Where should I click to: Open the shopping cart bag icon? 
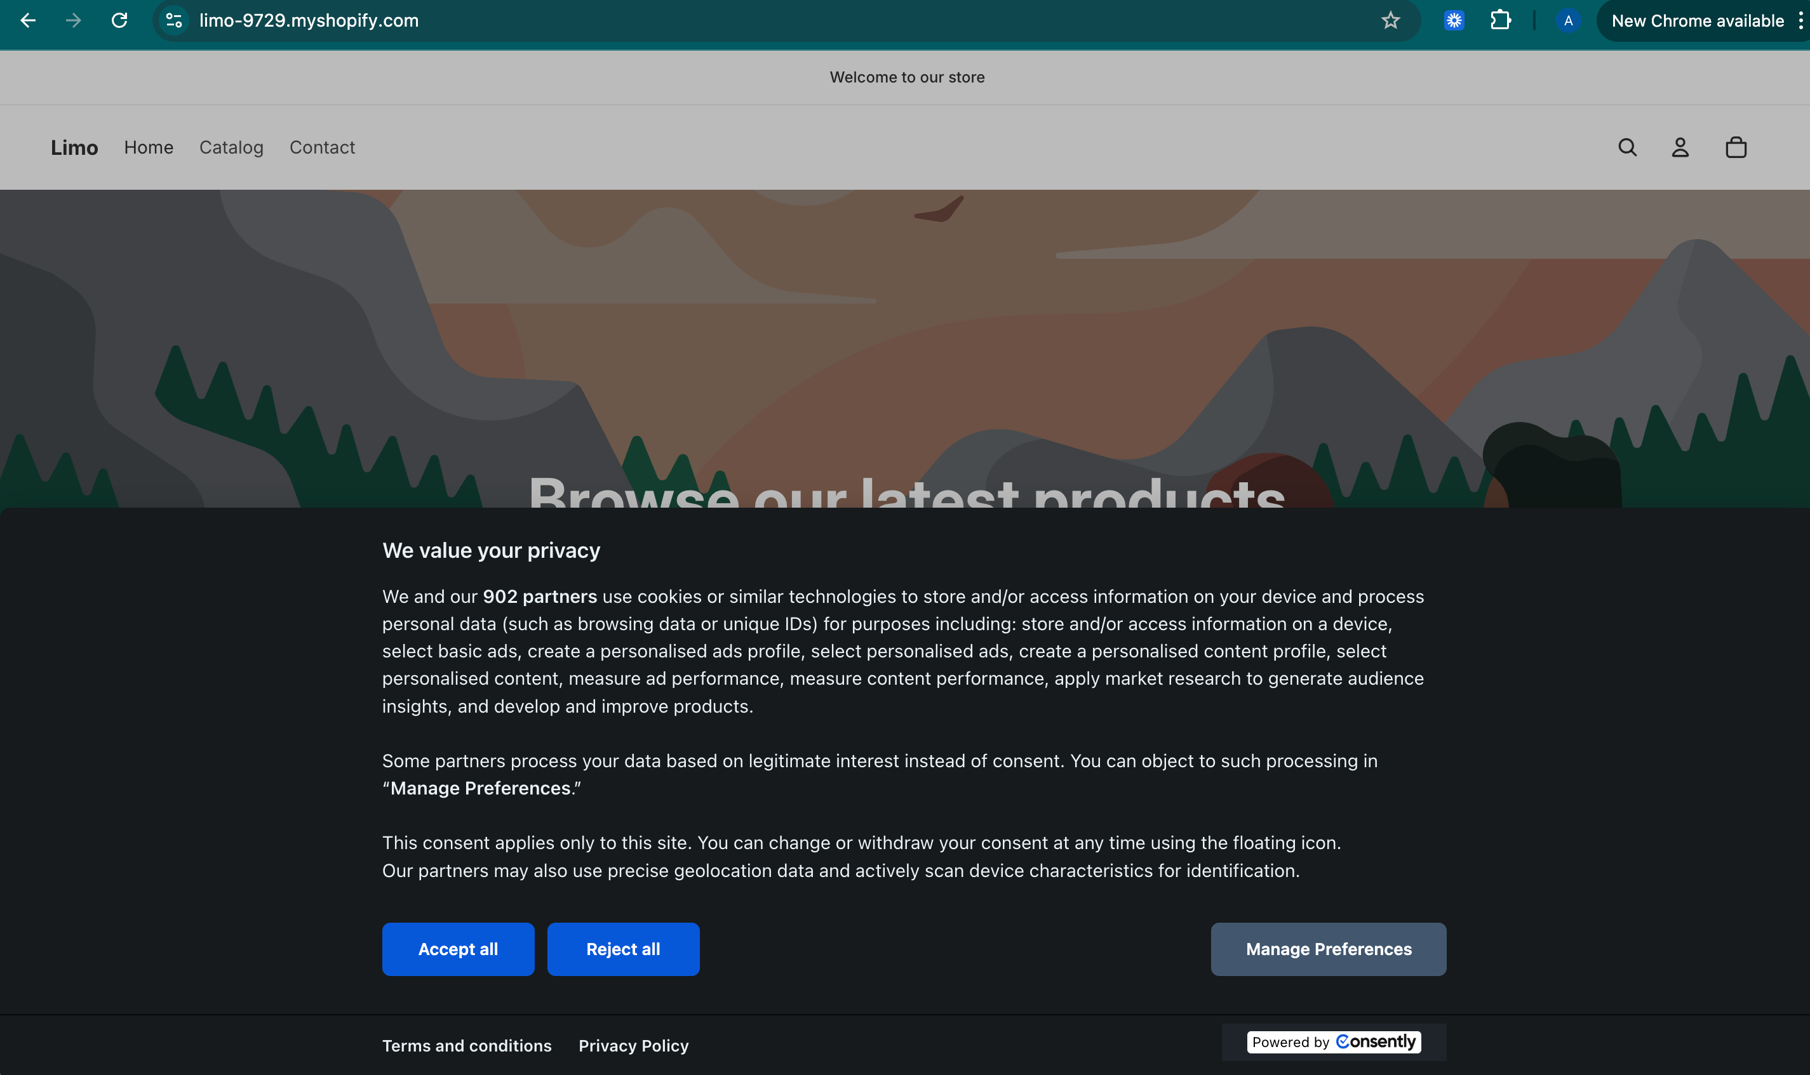[x=1735, y=148]
